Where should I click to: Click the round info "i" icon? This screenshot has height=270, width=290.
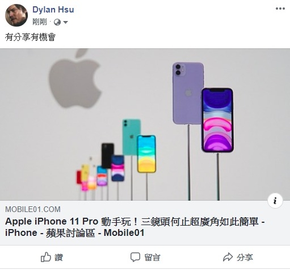point(275,201)
